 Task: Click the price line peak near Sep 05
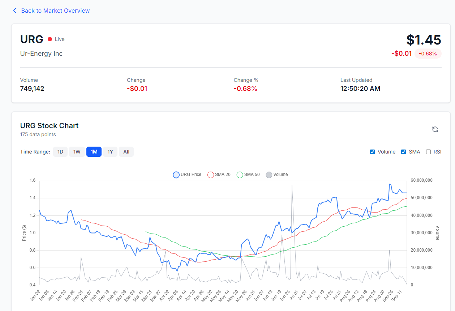(390, 184)
